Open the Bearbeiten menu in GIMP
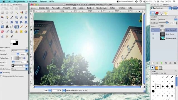178x100 pixels. coord(44,8)
